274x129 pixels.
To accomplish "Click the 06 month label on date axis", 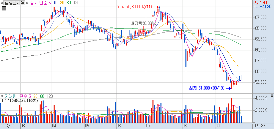I will pos(119,126).
